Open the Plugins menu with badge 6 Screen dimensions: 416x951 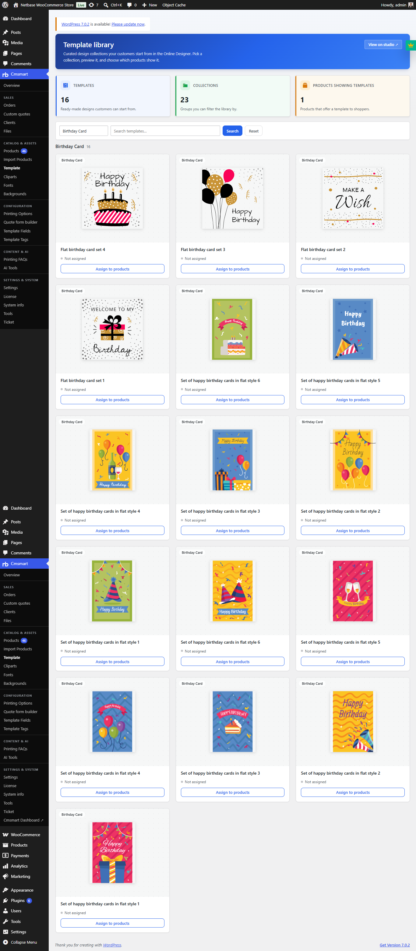tap(24, 900)
